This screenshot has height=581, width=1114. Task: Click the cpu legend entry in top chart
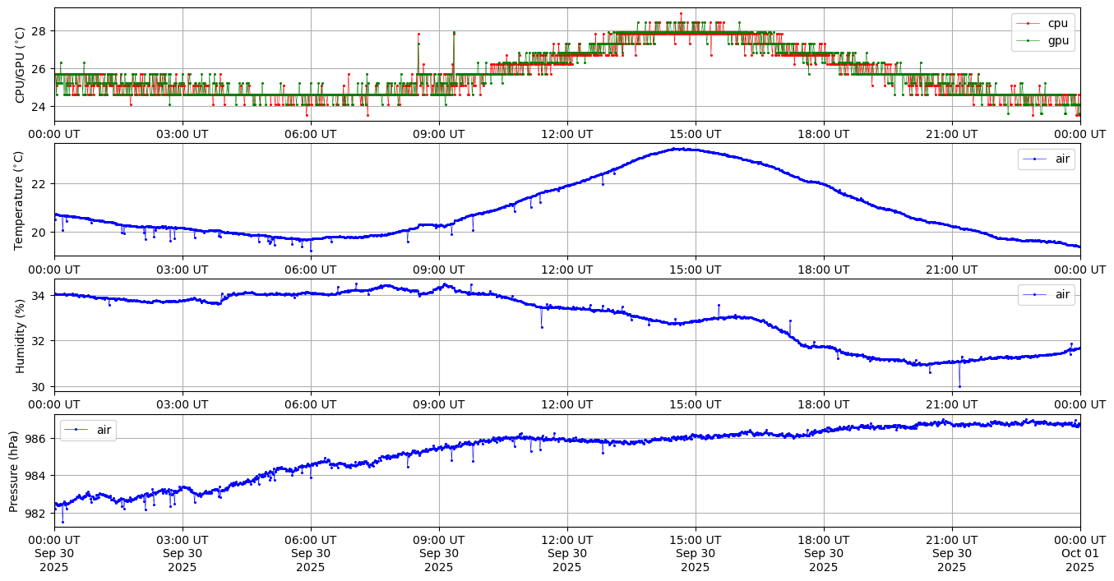pos(1058,23)
